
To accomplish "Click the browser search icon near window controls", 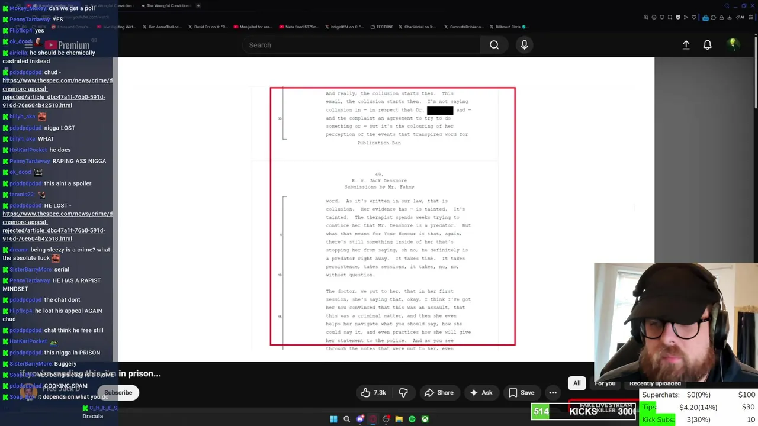I will [x=727, y=6].
